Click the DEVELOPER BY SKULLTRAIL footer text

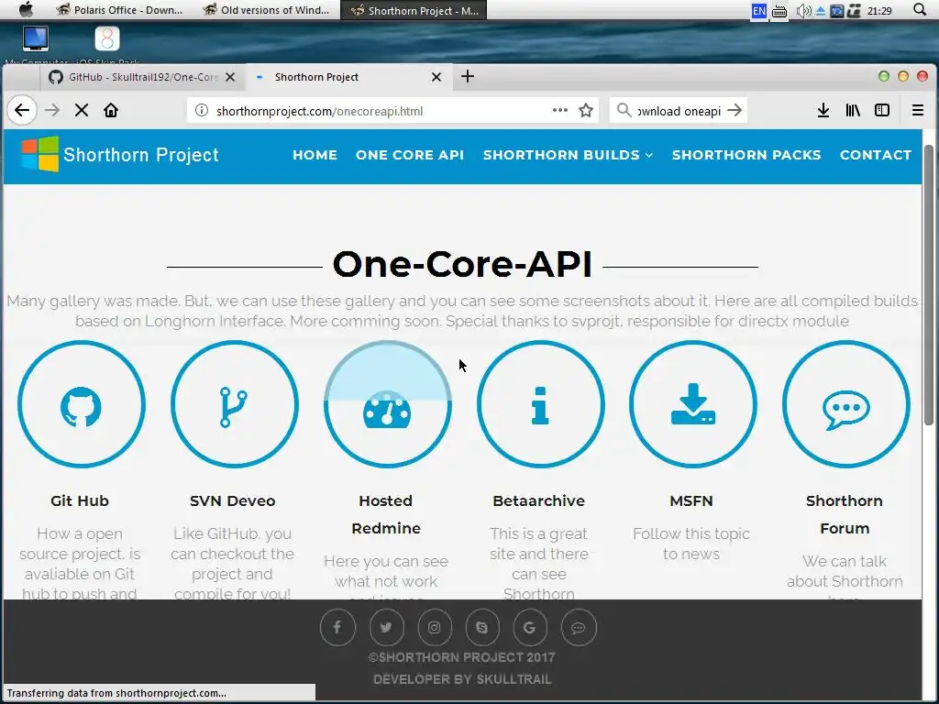point(462,679)
